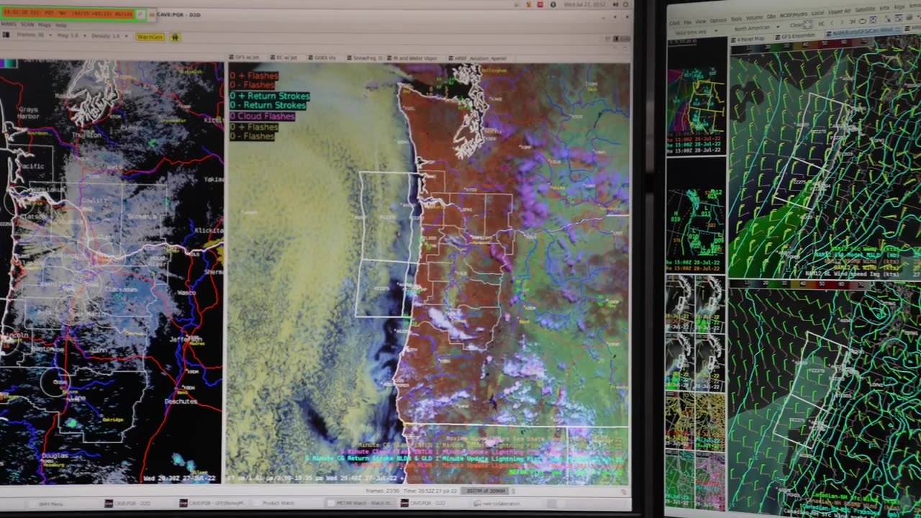Click the red 50 color bar swatch
This screenshot has width=921, height=518.
[825, 43]
